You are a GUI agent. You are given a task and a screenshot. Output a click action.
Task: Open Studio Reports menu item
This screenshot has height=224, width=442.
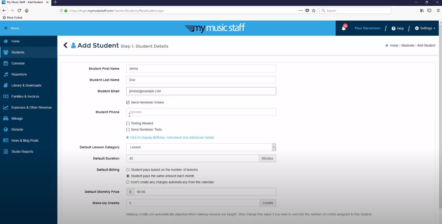29,152
